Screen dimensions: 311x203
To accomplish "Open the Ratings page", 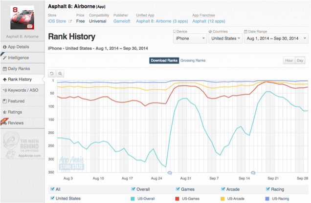I will (x=22, y=112).
